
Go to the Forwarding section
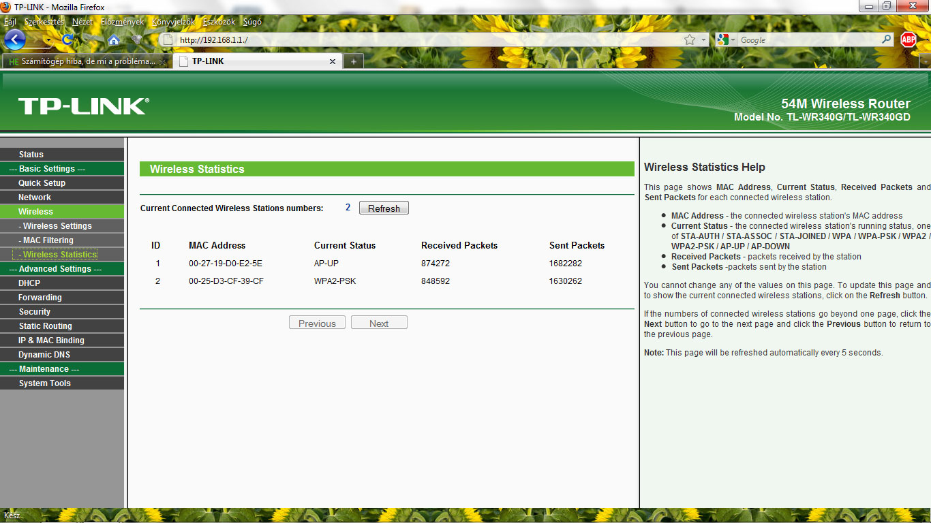tap(62, 298)
